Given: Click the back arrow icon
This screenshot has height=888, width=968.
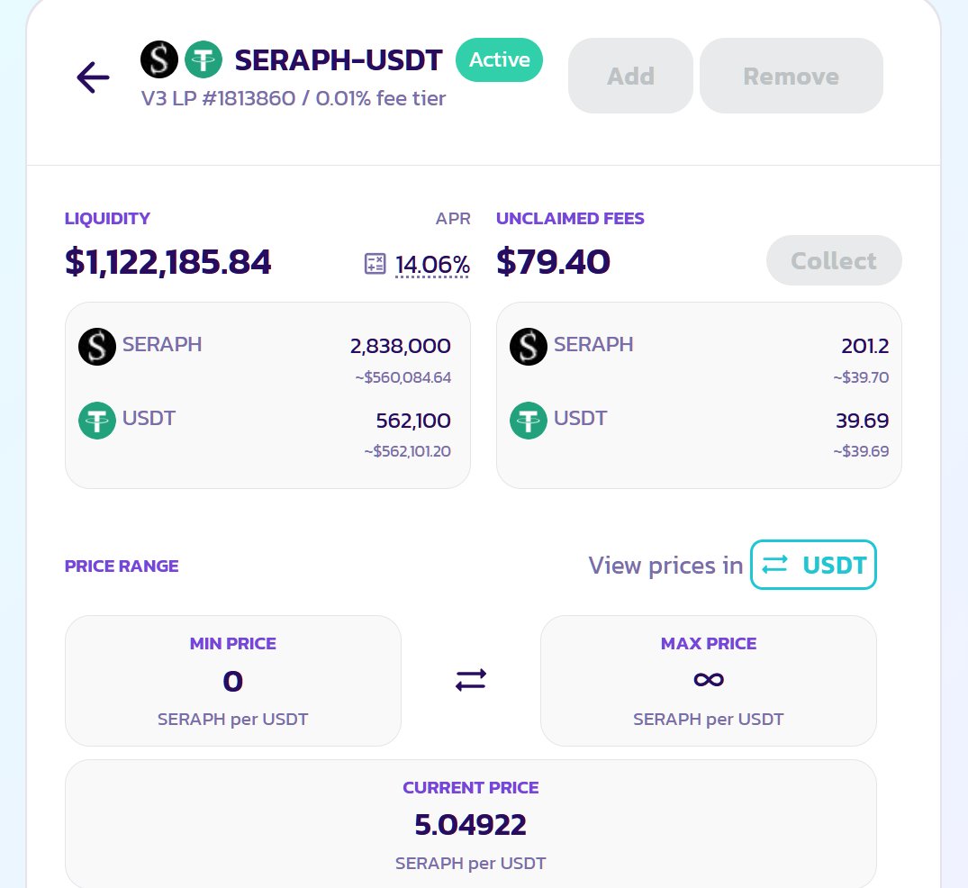Looking at the screenshot, I should tap(93, 77).
